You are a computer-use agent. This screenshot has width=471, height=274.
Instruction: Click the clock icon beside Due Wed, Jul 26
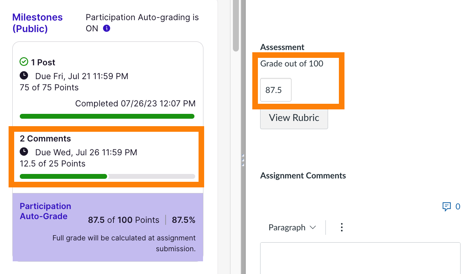[x=24, y=152]
